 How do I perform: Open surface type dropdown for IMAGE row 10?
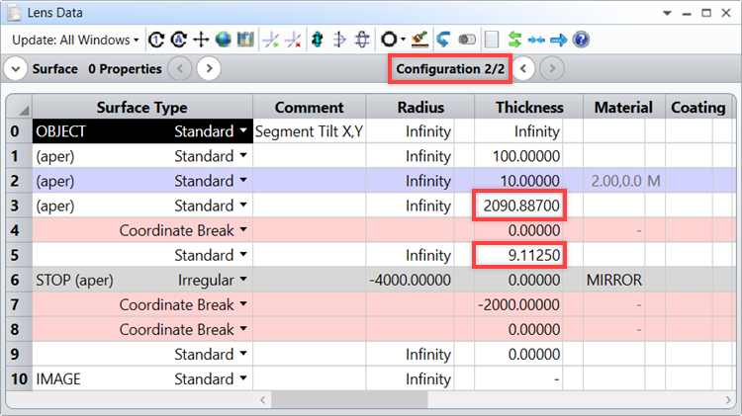coord(243,377)
